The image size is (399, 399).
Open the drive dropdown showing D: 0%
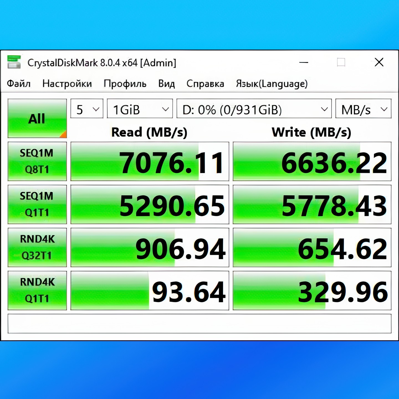pos(254,109)
